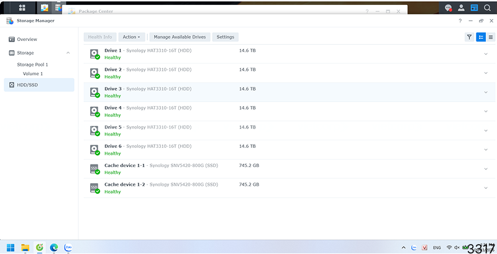The image size is (497, 254).
Task: Select the Drive 6 row title
Action: click(x=113, y=147)
